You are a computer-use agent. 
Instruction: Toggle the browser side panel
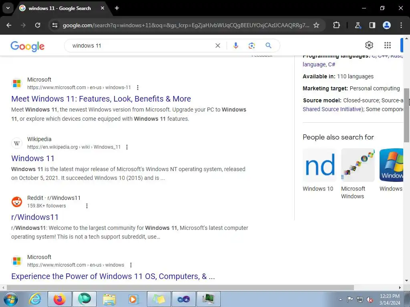[372, 25]
